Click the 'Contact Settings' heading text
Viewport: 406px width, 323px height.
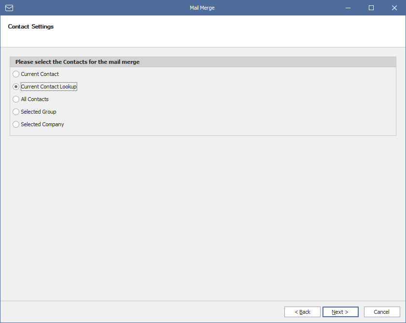[31, 27]
